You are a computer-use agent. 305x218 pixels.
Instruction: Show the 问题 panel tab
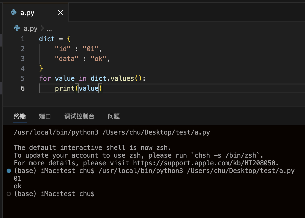click(114, 116)
